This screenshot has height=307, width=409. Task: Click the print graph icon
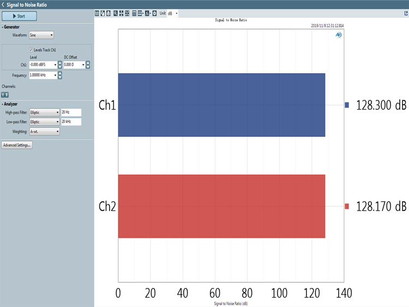[109, 13]
